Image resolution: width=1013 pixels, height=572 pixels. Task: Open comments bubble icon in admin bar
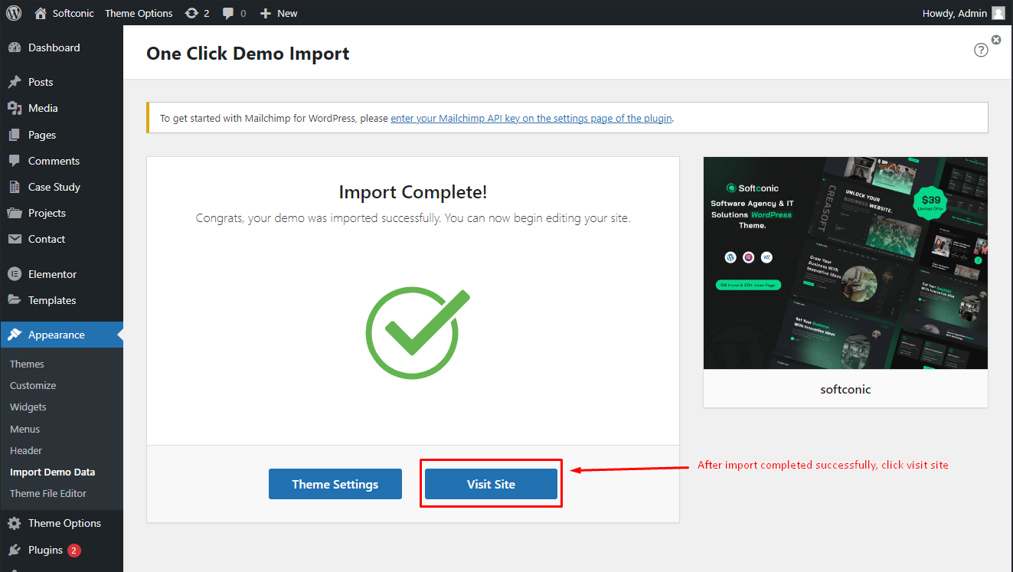click(x=228, y=13)
